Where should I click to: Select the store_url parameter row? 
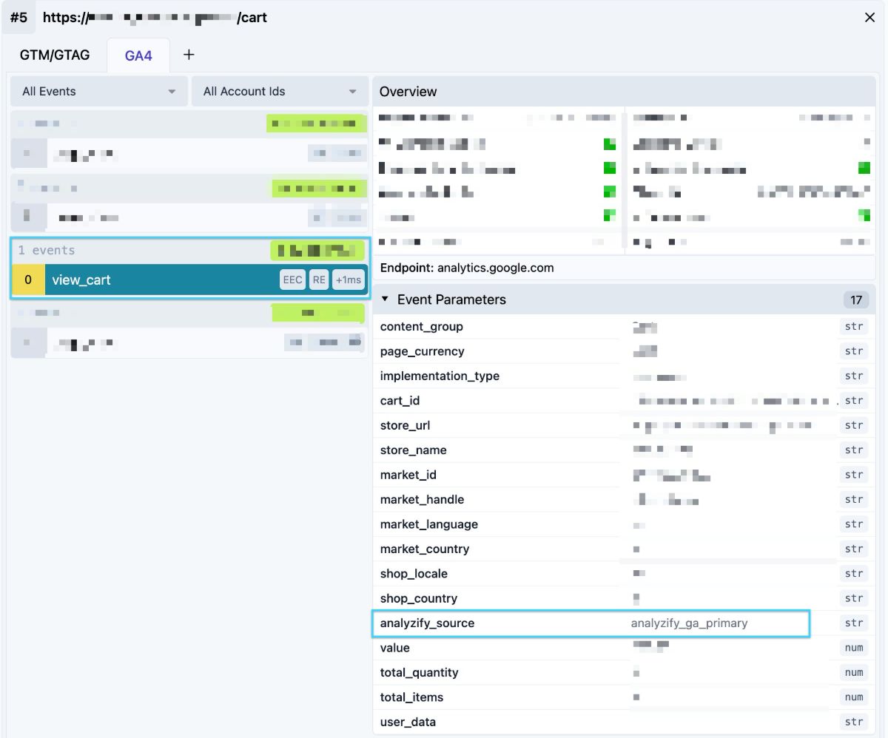[x=624, y=425]
